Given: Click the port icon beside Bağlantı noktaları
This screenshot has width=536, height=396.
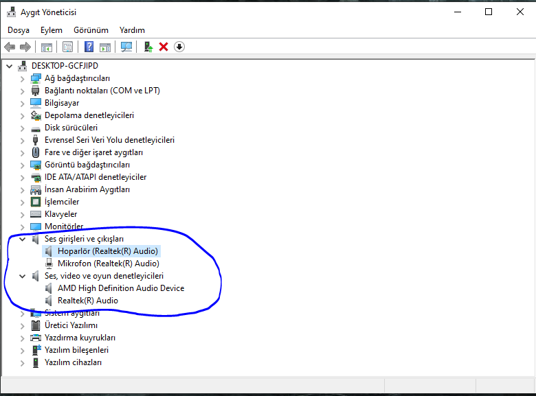Looking at the screenshot, I should 36,91.
